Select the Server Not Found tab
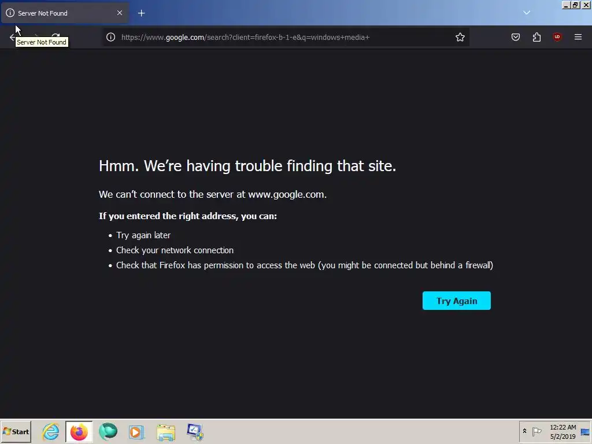The image size is (592, 444). (x=65, y=13)
